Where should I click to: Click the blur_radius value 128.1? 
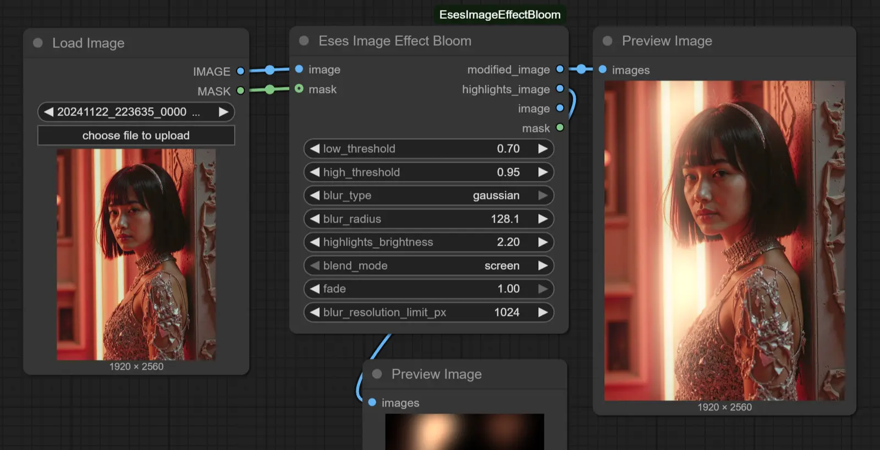(505, 219)
